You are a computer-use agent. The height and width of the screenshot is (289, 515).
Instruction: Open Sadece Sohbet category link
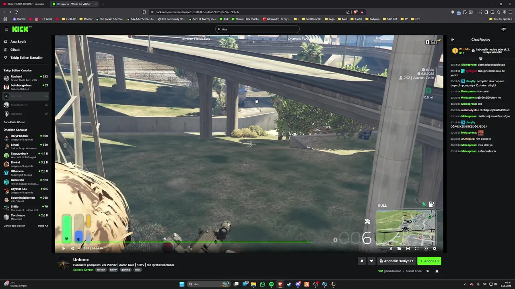pos(83,270)
